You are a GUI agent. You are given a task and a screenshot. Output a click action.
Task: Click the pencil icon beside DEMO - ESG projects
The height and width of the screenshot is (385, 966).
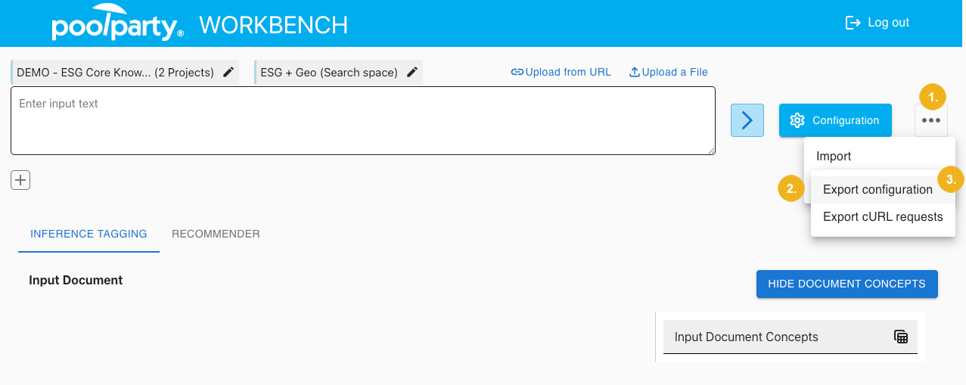click(x=228, y=73)
